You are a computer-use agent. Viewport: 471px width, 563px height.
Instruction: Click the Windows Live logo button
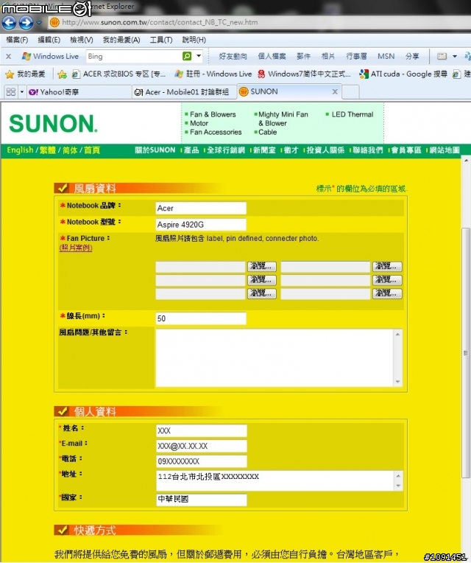coord(50,56)
